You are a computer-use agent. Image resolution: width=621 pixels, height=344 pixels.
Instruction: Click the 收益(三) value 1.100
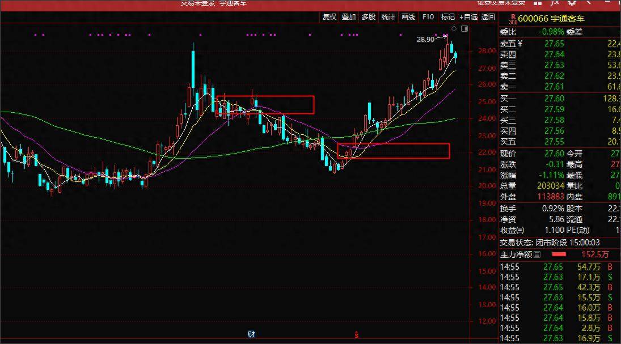click(555, 230)
